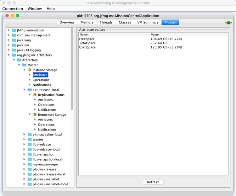The width and height of the screenshot is (236, 196).
Task: Click the JMImplementation folder icon
Action: (14, 30)
